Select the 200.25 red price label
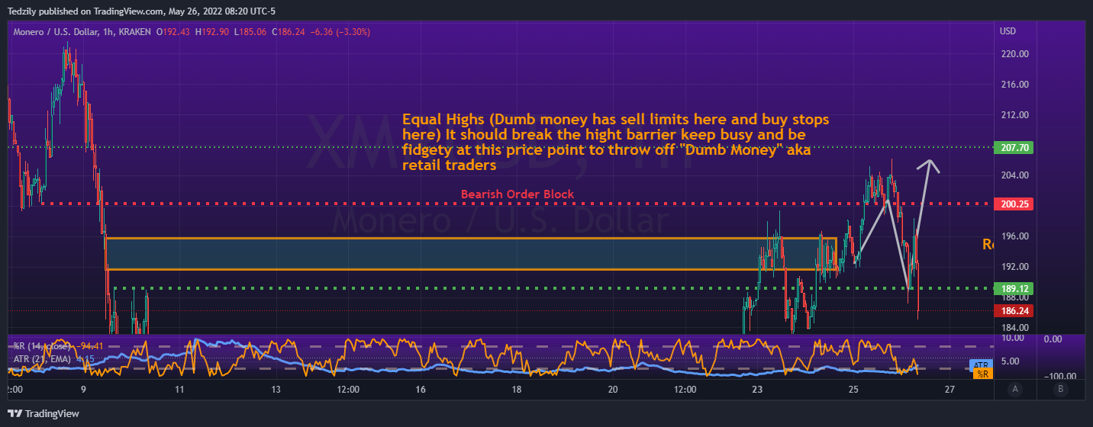 1013,204
